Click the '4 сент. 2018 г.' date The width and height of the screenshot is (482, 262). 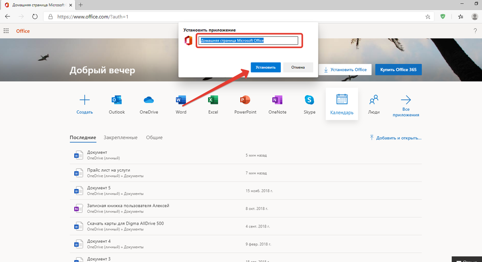pos(257,226)
